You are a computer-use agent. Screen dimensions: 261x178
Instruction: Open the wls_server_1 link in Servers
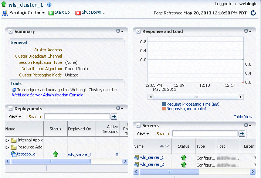pos(152,157)
